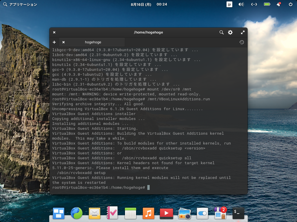Close the hogehoge tab
The image size is (297, 222).
(64, 42)
